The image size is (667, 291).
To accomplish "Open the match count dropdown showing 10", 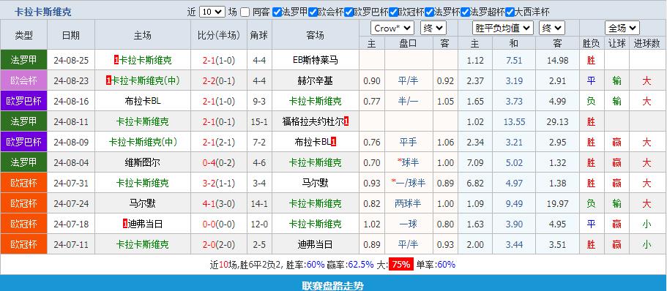I will point(212,12).
